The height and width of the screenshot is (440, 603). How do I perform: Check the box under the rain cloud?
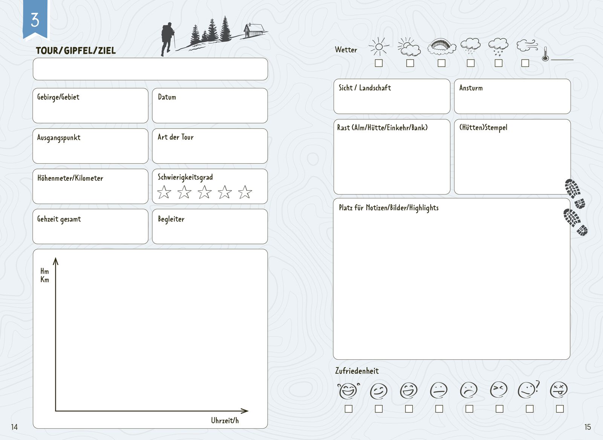471,63
